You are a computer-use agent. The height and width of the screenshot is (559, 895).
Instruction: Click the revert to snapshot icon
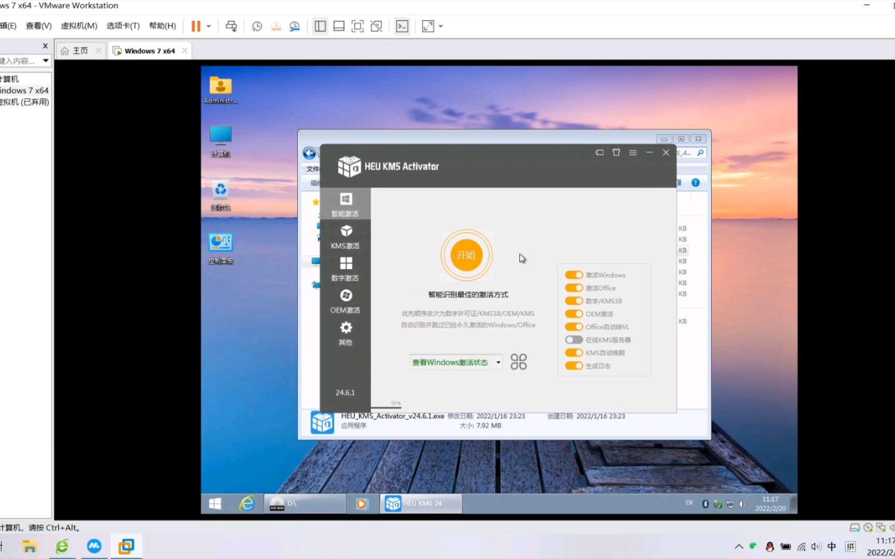click(x=276, y=26)
